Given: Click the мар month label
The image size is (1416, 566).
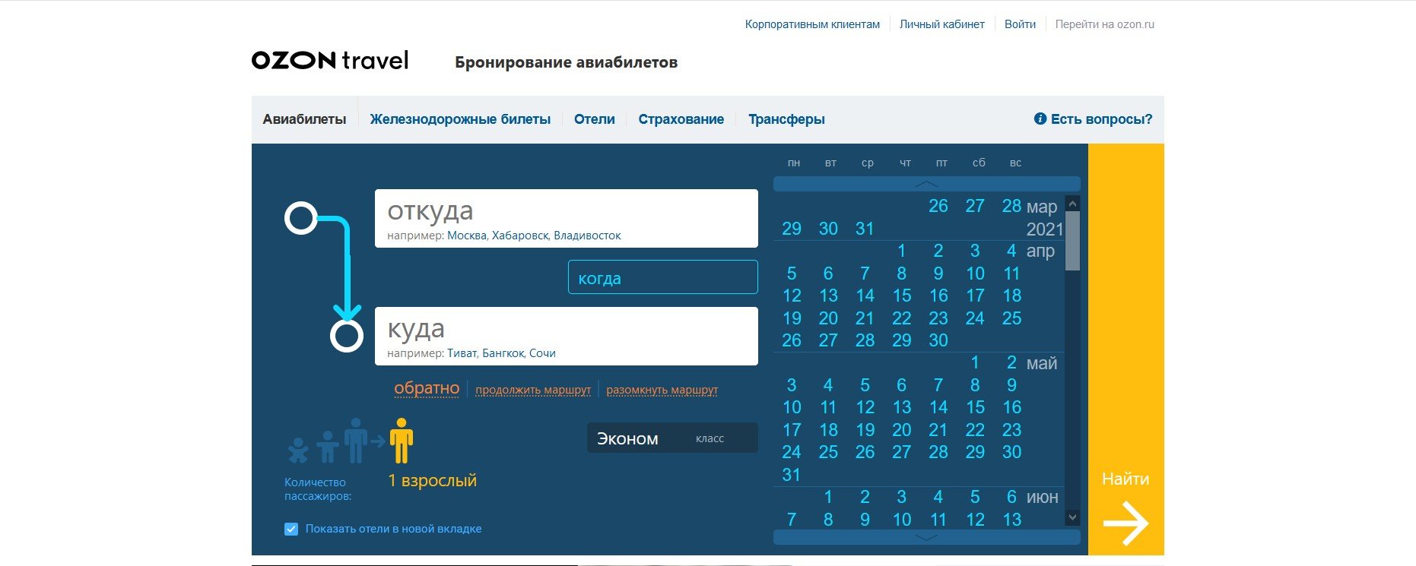Looking at the screenshot, I should click(x=1042, y=207).
